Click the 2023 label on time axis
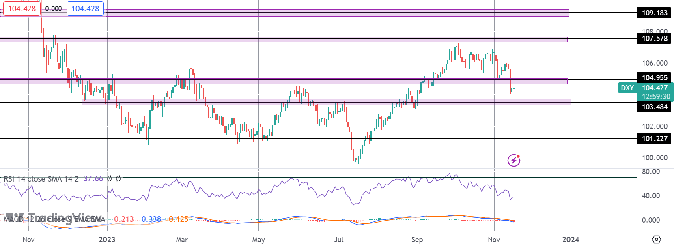This screenshot has width=674, height=249. tap(107, 240)
